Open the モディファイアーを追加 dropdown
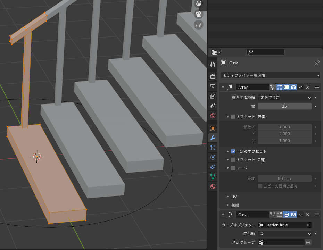 (270, 75)
